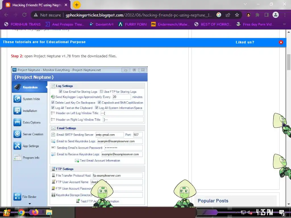The image size is (291, 218).
Task: Share this page via share icon
Action: 228,15
